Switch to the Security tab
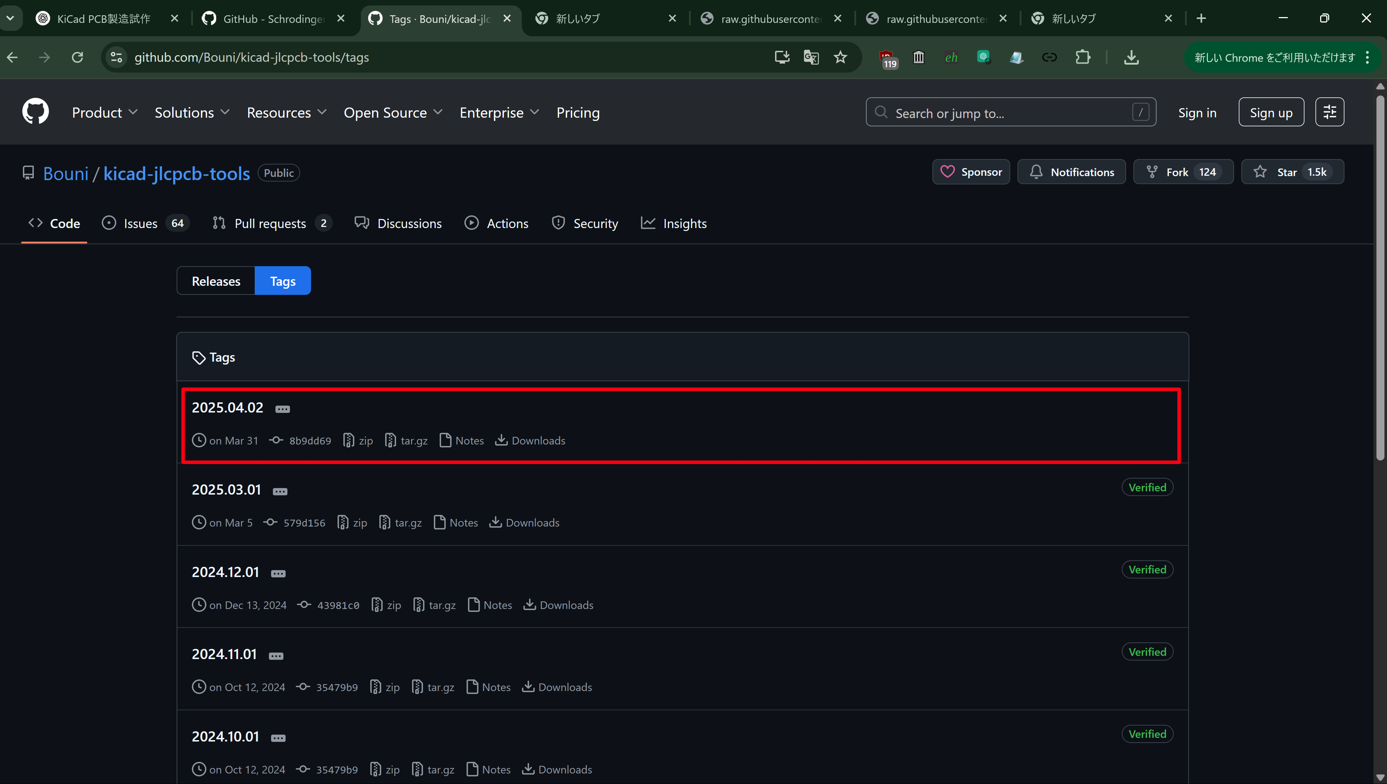 pos(585,223)
